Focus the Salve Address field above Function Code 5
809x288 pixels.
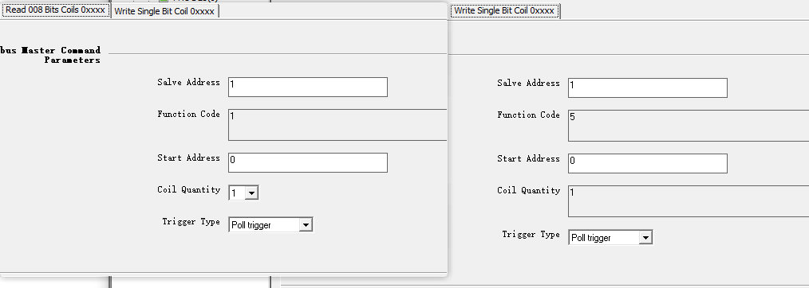(648, 88)
